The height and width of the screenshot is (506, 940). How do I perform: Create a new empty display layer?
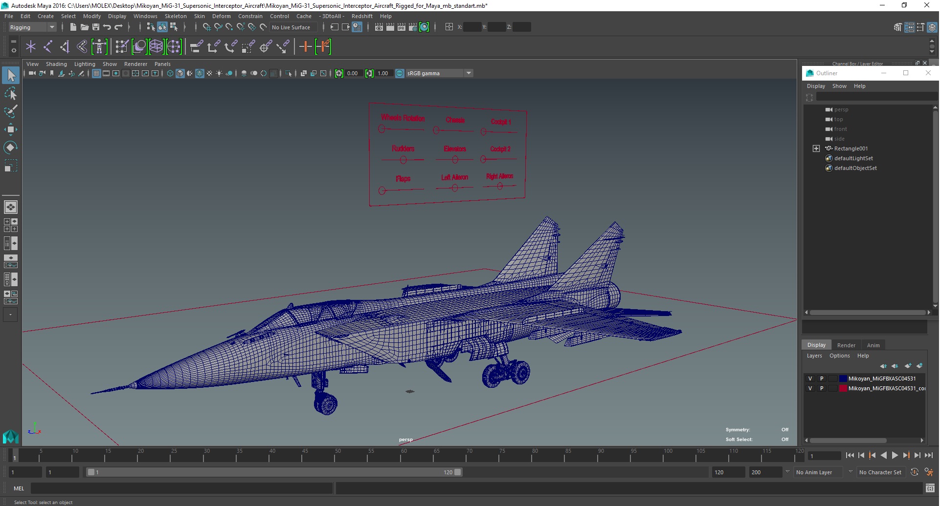[908, 366]
